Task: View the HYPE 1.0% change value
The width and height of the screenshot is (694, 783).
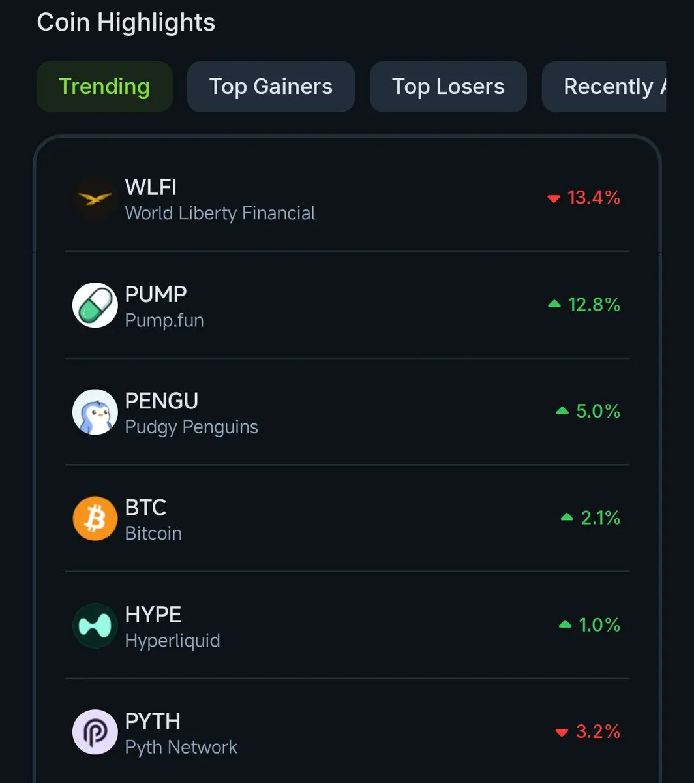Action: pos(599,625)
